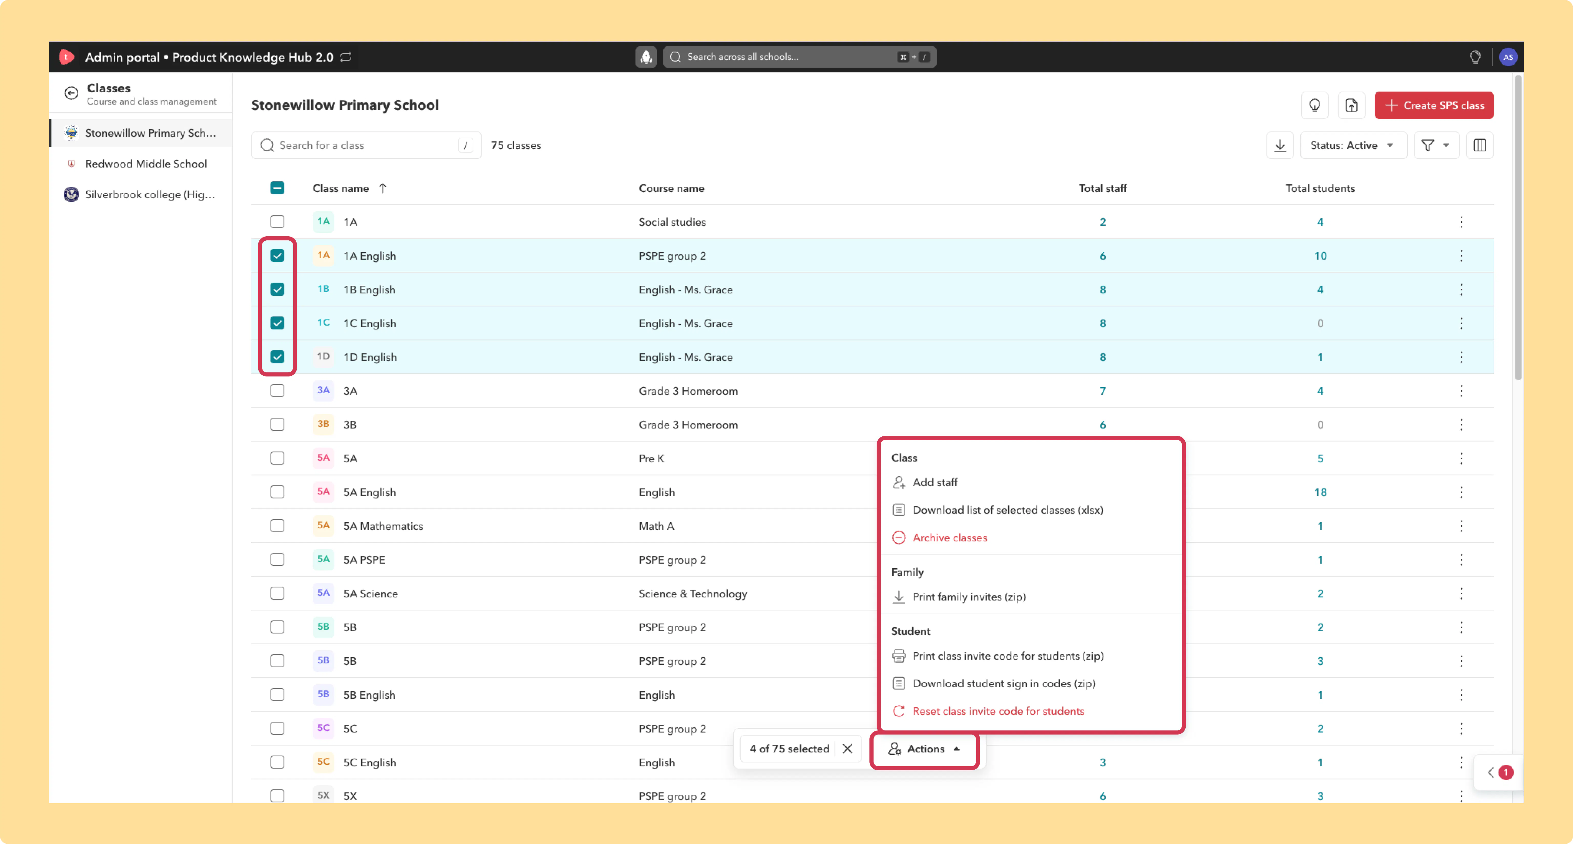Click the lightbulb tips button near Create

(1315, 105)
